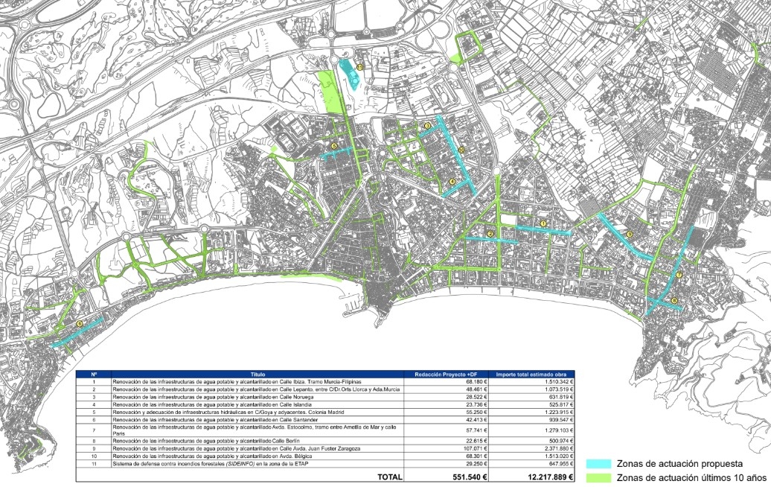
Task: Click marker 8 on the eastern coast
Action: 674,301
